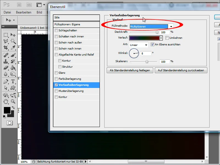Viewport: 220px width, 165px height.
Task: Enable Schein nach innen checkbox
Action: pos(56,48)
